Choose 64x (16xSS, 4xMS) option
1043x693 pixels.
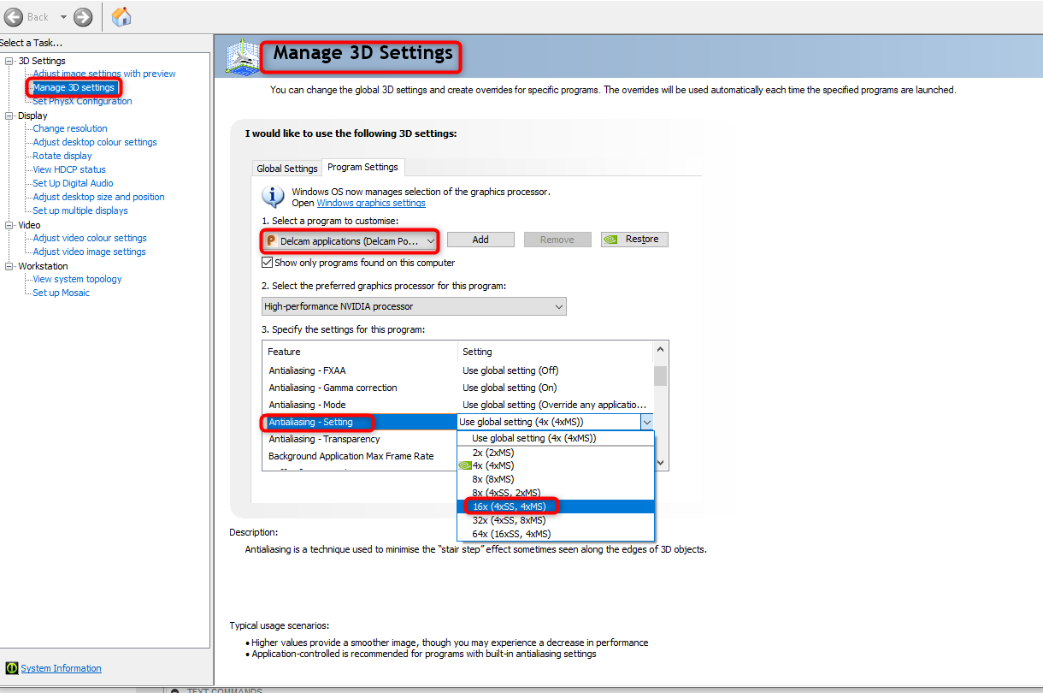click(556, 533)
